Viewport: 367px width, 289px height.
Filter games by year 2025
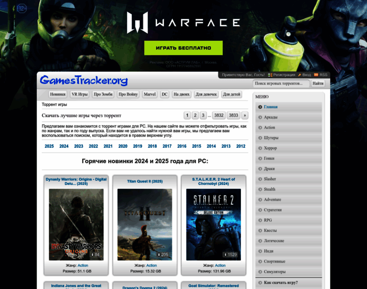[x=49, y=146]
